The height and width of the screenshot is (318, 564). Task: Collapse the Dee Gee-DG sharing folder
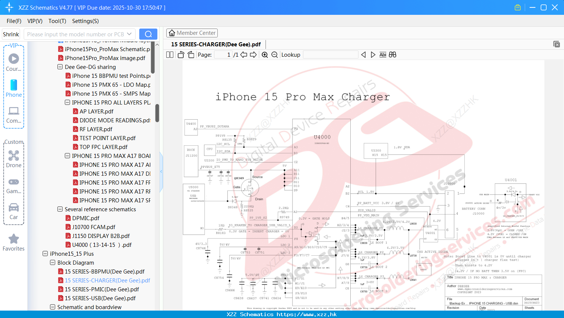[60, 67]
